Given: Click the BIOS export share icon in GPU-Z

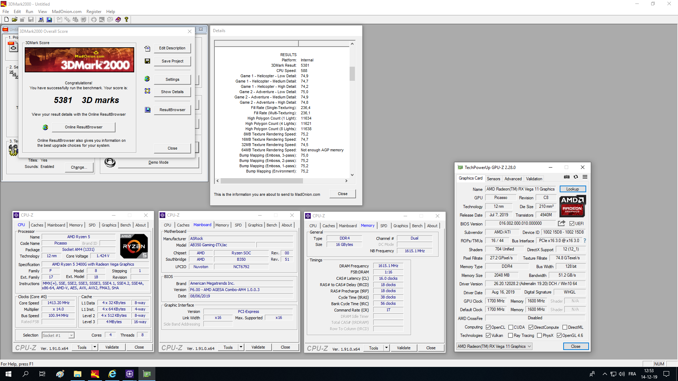Looking at the screenshot, I should [561, 223].
